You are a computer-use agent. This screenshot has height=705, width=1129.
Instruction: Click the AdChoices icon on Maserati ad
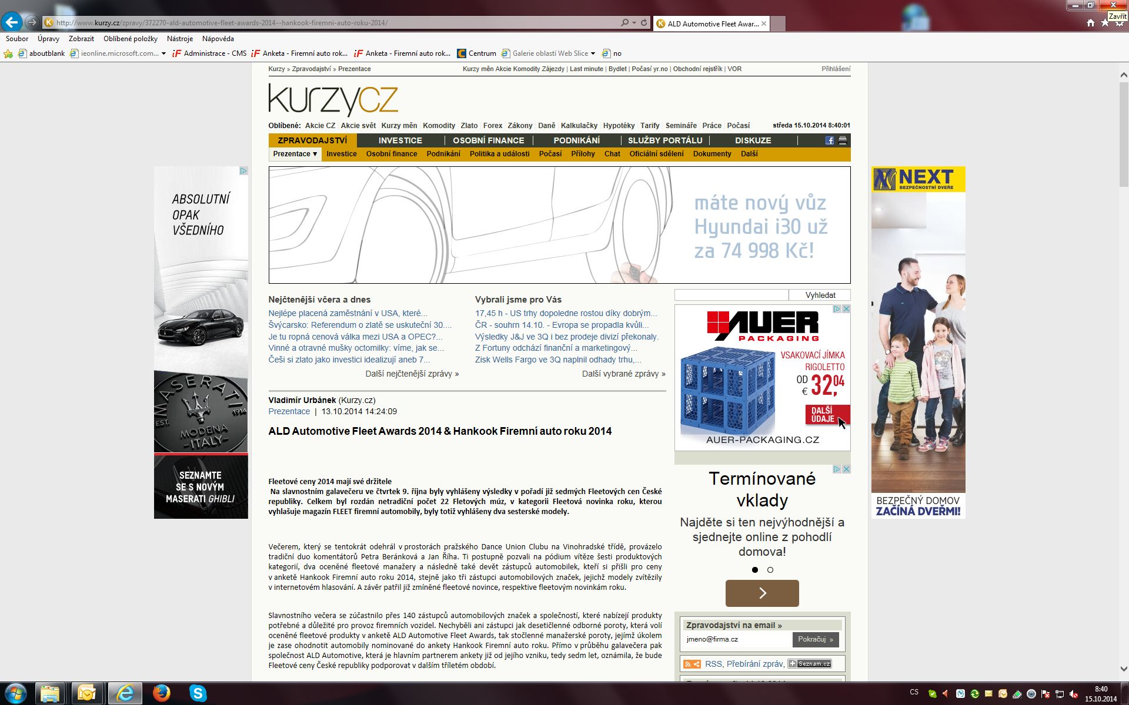[x=243, y=171]
